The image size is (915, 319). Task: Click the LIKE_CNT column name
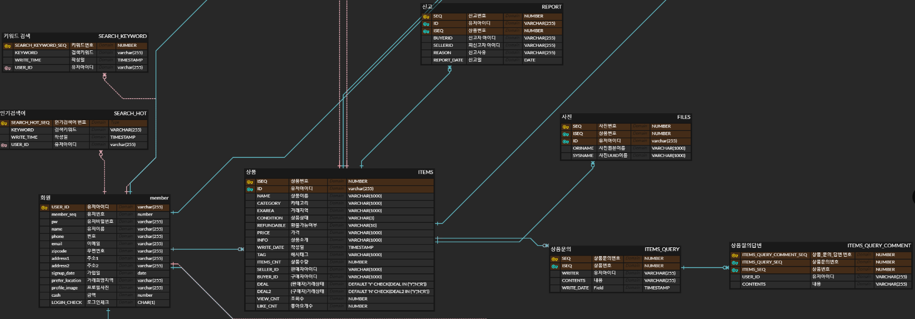pos(267,306)
